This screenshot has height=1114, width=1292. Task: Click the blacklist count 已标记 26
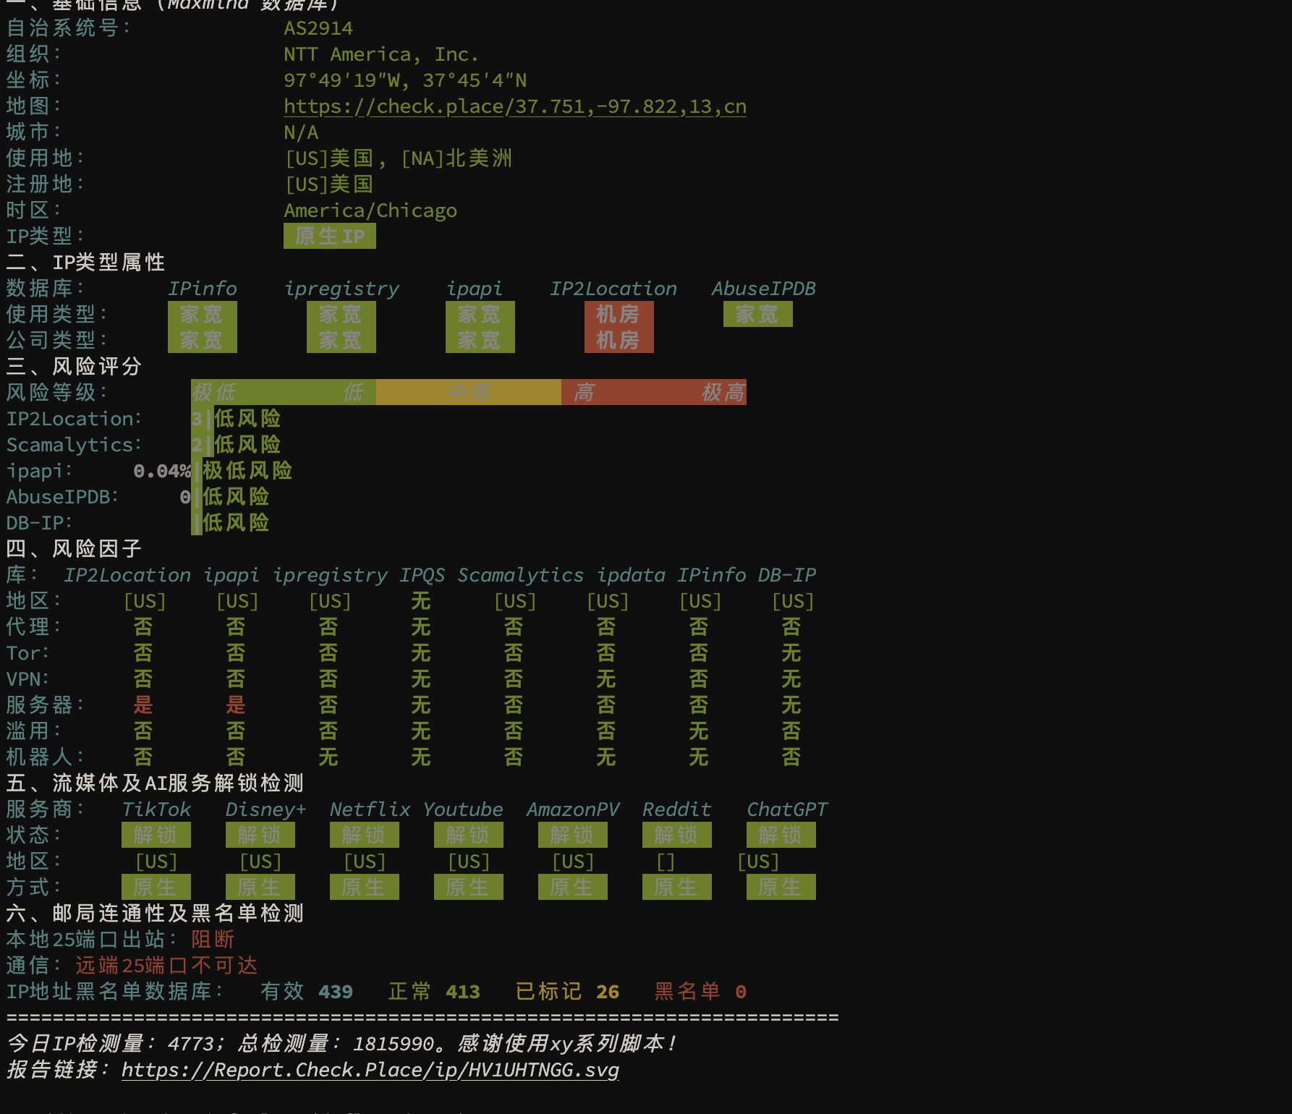(567, 991)
